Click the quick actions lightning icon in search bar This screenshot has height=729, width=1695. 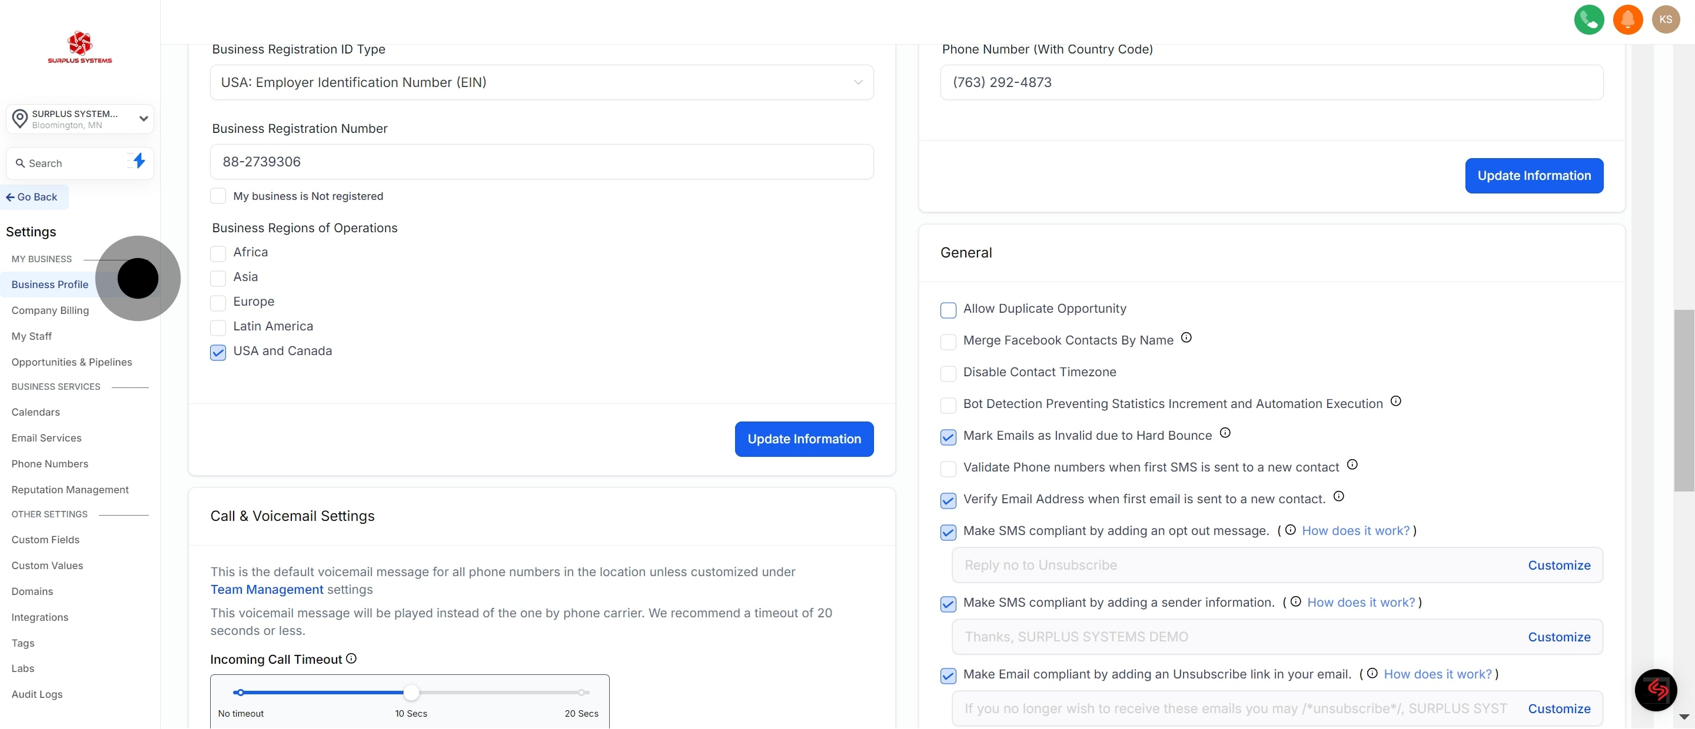point(138,162)
